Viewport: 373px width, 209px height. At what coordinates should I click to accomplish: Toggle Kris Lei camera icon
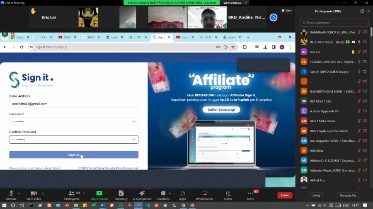pos(365,52)
